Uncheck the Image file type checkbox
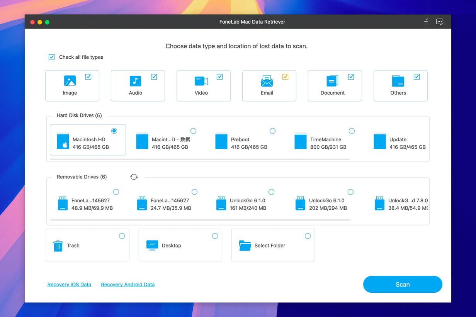Image resolution: width=476 pixels, height=317 pixels. (88, 77)
